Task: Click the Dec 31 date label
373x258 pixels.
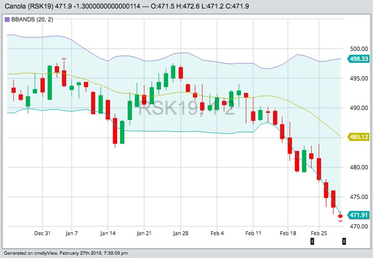Action: pyautogui.click(x=42, y=234)
